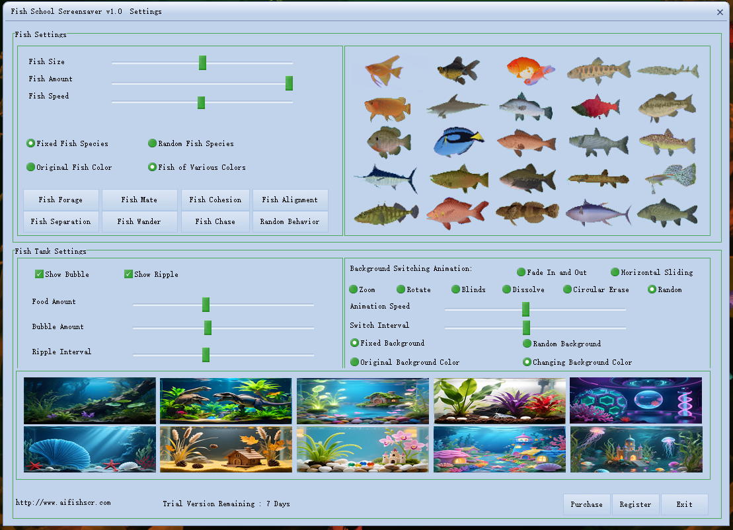Screen dimensions: 733x530
Task: Select the angelfish at the top left
Action: pos(387,69)
